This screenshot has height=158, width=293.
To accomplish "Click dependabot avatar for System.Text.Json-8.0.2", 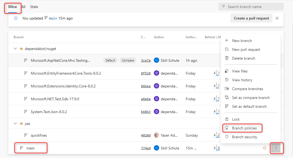I will click(x=157, y=112).
